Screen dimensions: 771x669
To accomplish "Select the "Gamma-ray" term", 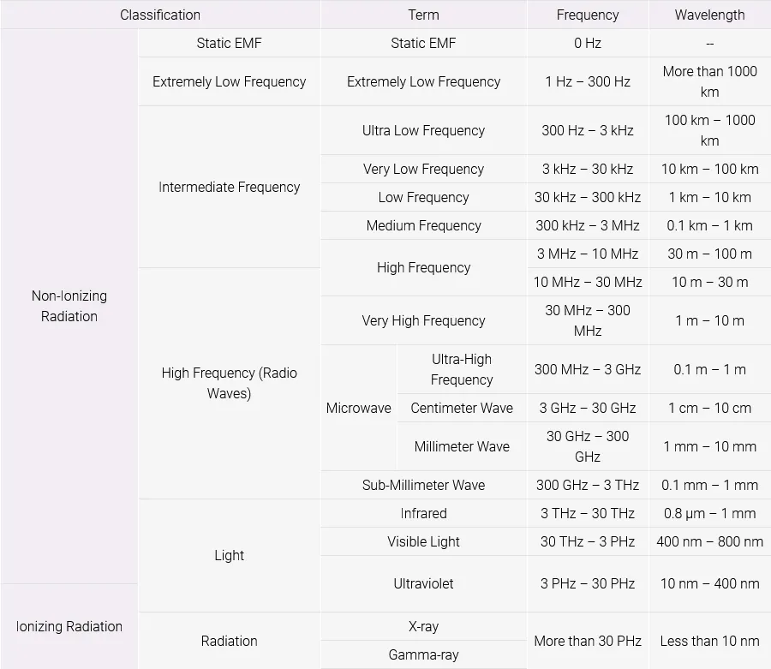I will point(423,654).
